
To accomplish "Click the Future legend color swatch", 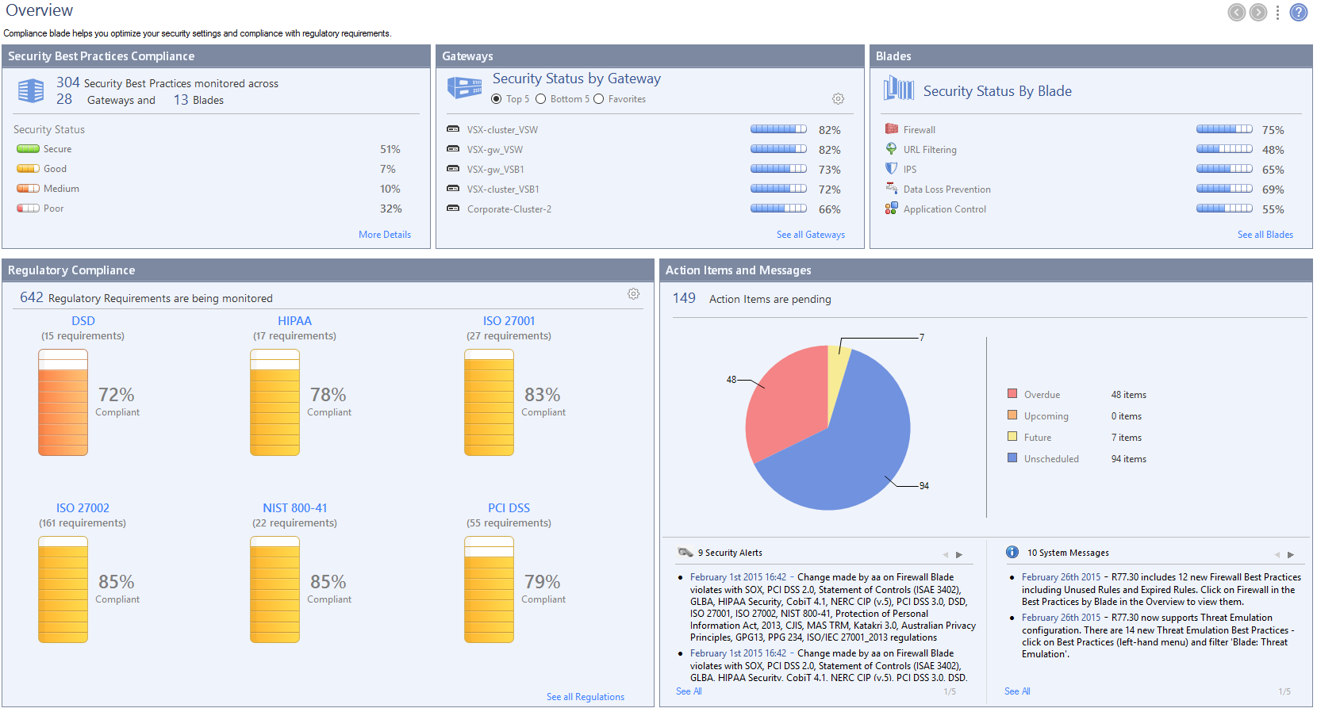I will pos(1012,436).
